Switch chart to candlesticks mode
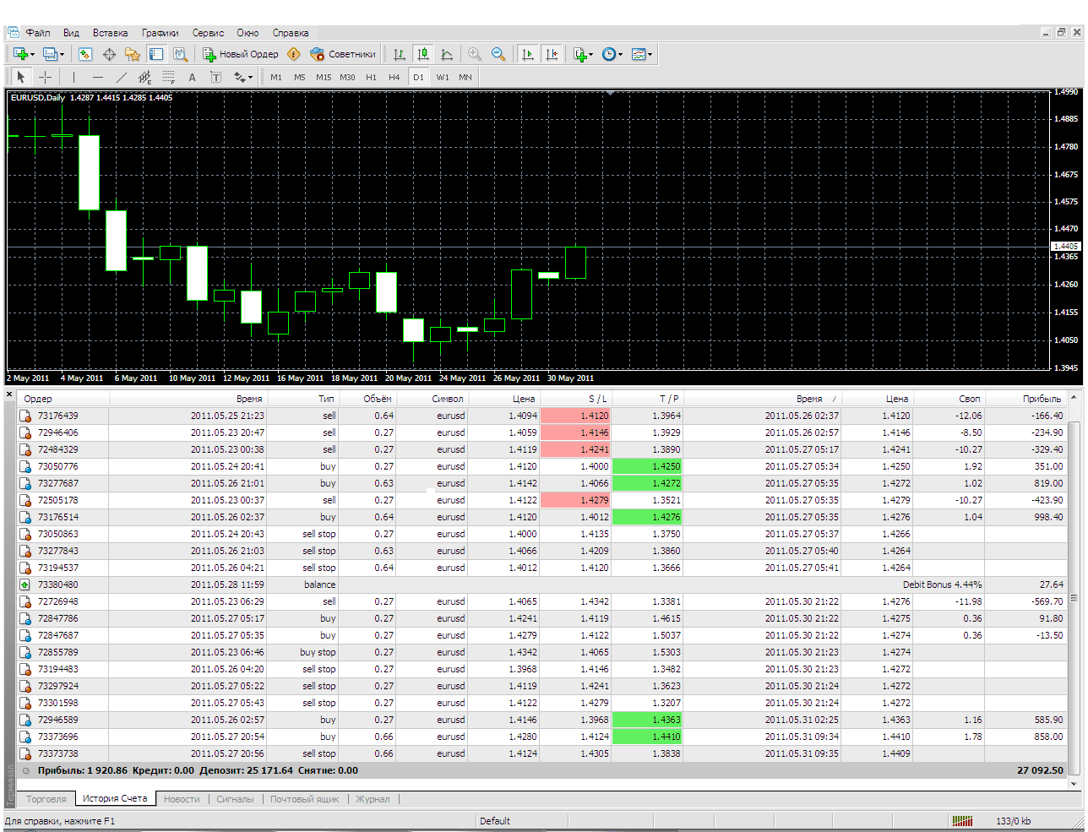 [423, 54]
